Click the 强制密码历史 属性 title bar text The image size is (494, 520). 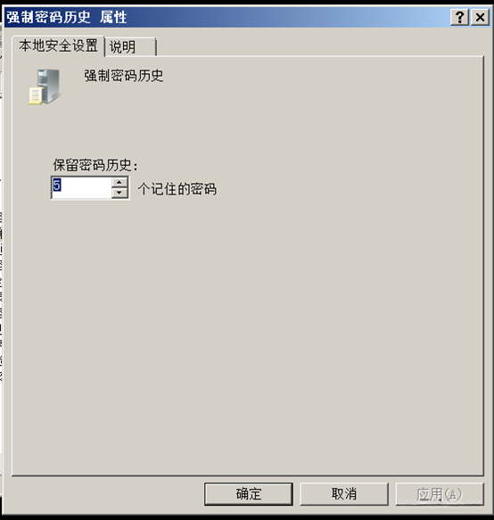click(x=67, y=17)
